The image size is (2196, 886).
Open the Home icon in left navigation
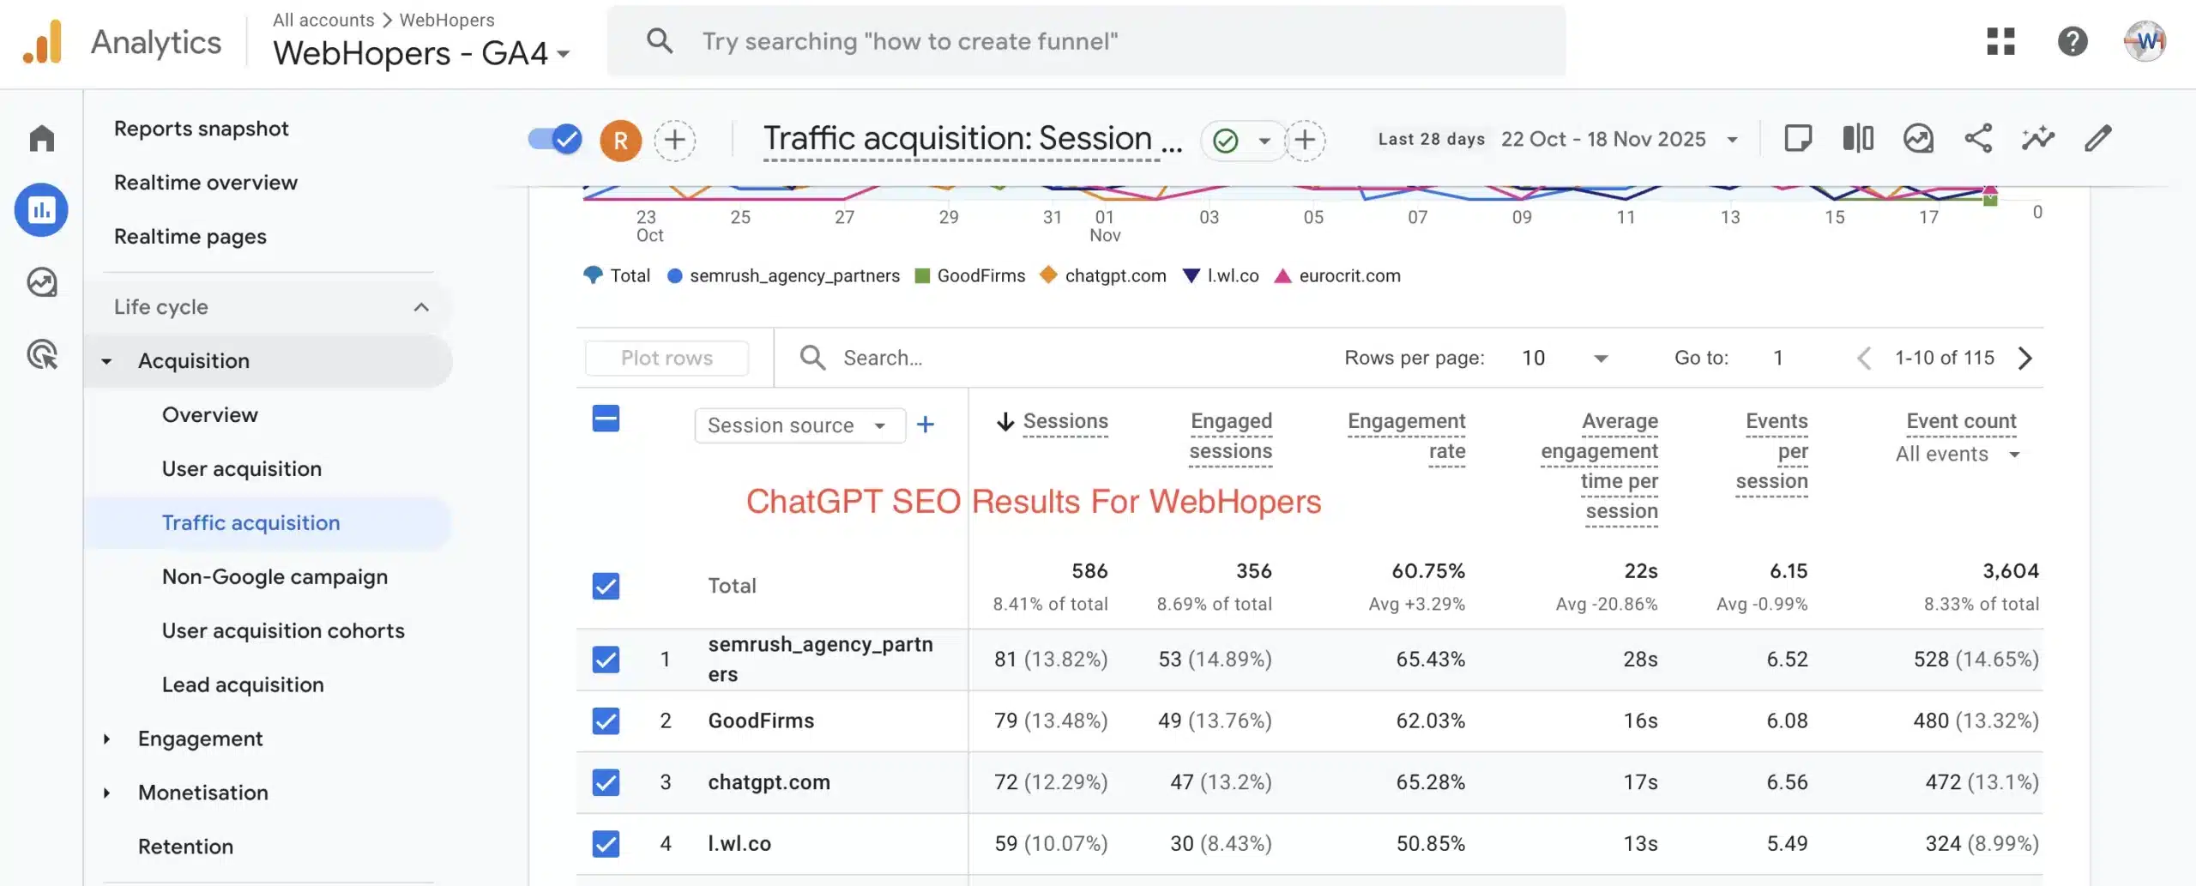pyautogui.click(x=41, y=138)
